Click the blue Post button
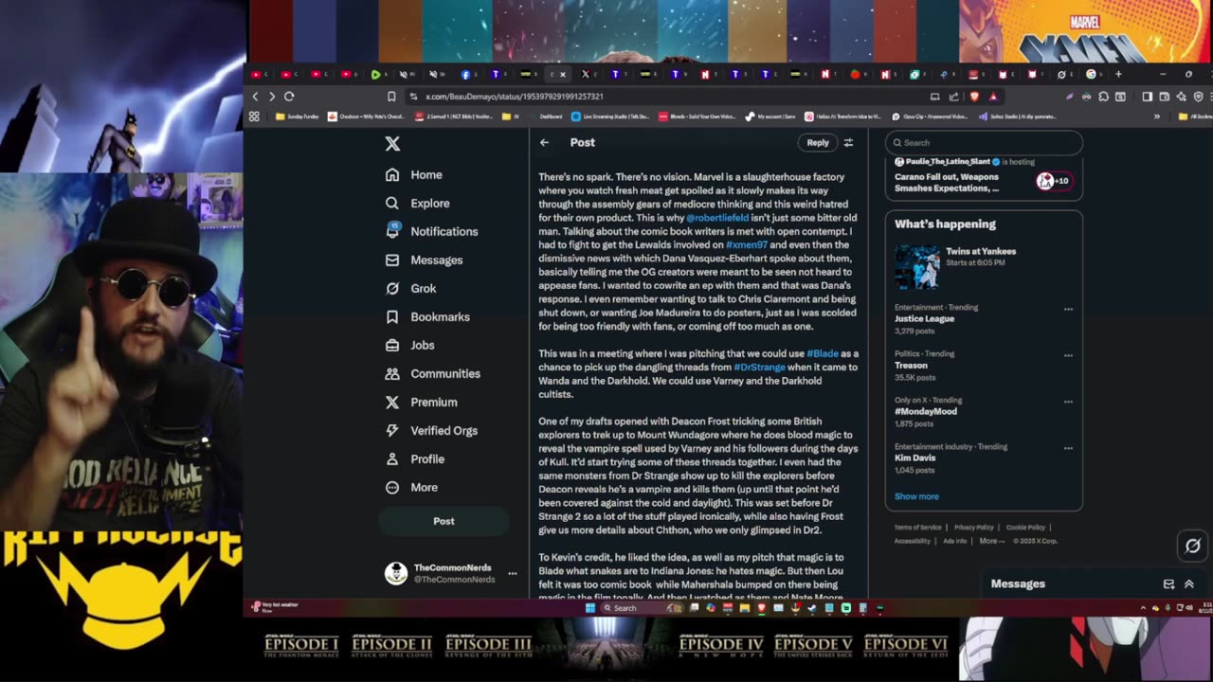 coord(444,521)
